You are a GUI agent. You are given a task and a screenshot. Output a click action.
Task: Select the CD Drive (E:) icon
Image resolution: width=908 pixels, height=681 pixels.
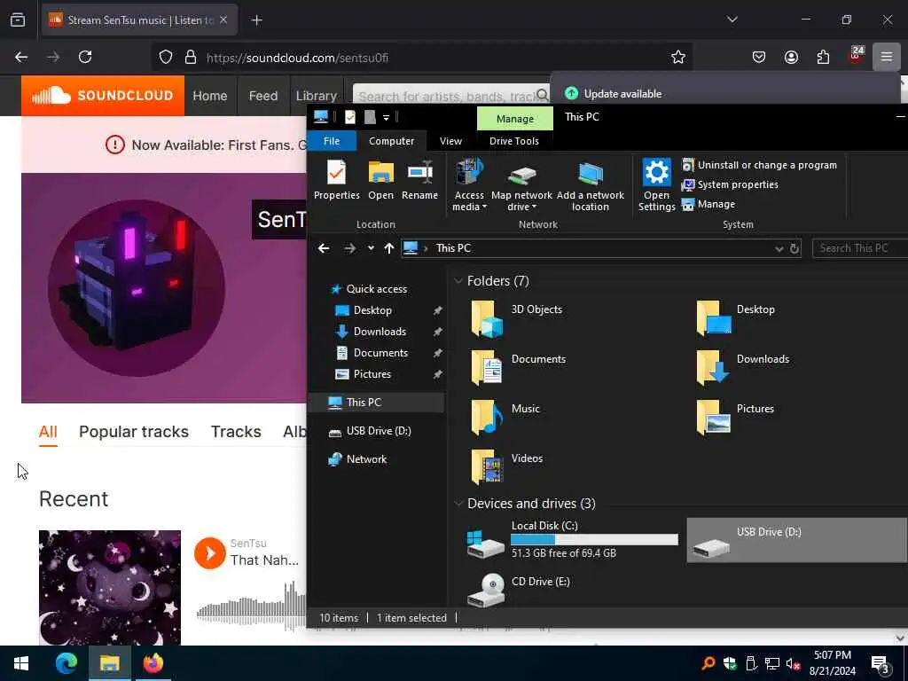487,590
